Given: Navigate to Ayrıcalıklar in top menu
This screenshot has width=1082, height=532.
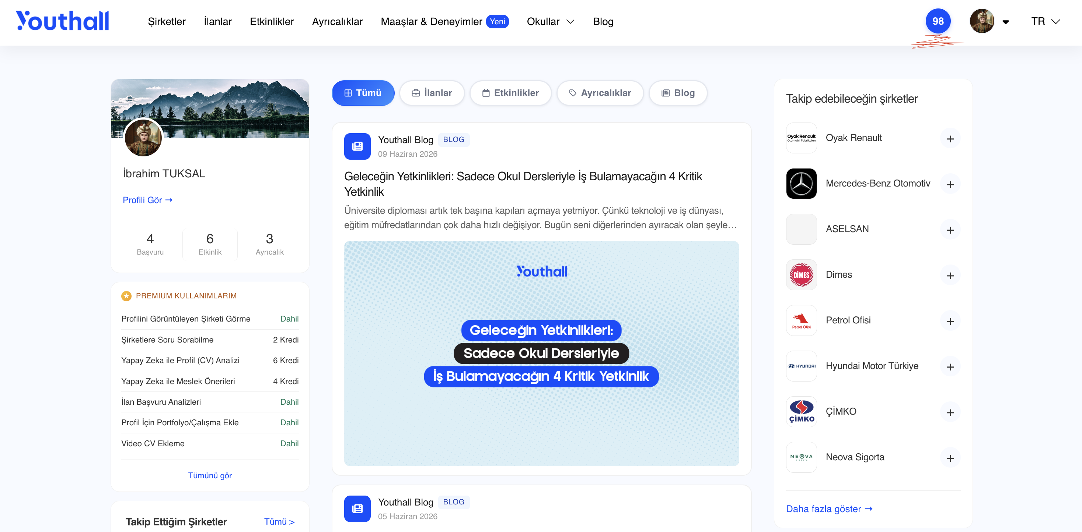Looking at the screenshot, I should click(337, 21).
